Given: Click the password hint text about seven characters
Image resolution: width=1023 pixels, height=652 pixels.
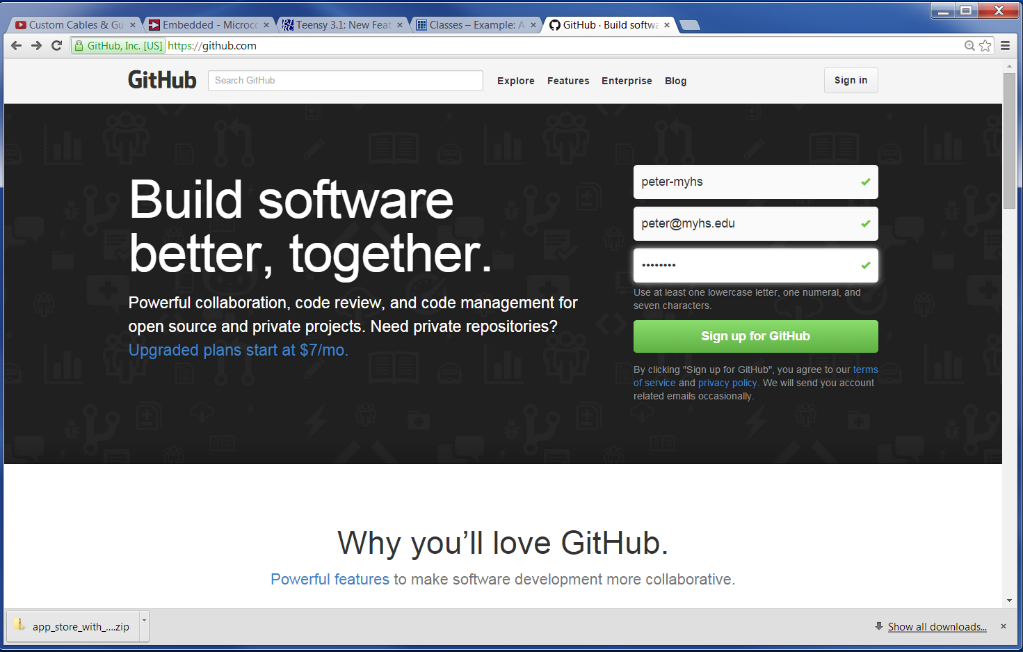Looking at the screenshot, I should pyautogui.click(x=747, y=299).
